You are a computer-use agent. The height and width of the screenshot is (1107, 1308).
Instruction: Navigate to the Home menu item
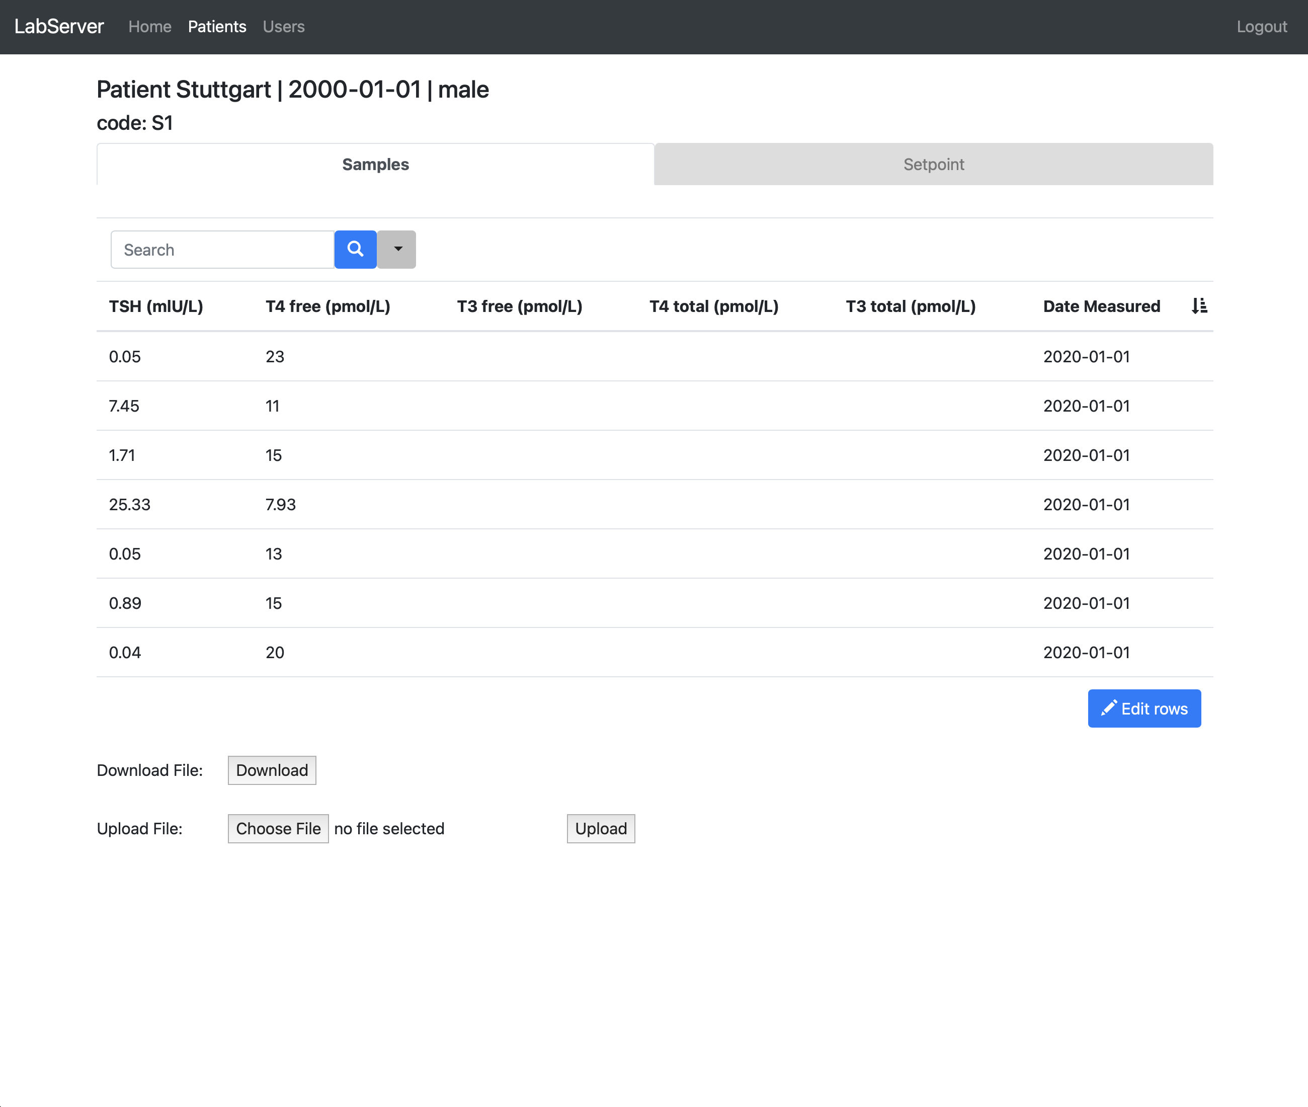149,26
